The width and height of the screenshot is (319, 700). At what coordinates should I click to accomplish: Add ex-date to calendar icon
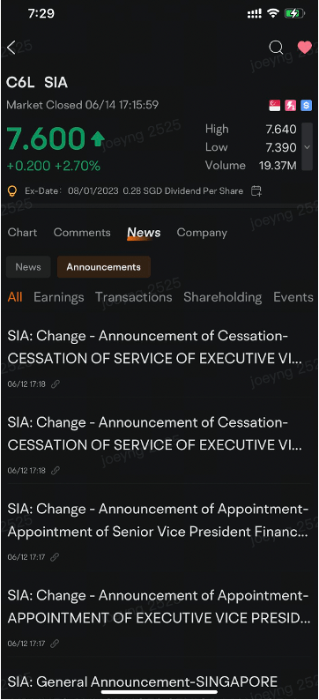pyautogui.click(x=256, y=191)
